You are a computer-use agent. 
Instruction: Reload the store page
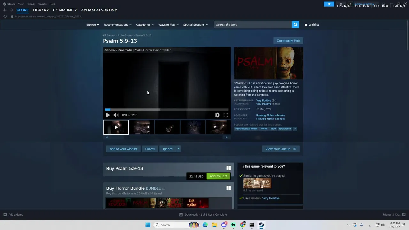pyautogui.click(x=5, y=16)
